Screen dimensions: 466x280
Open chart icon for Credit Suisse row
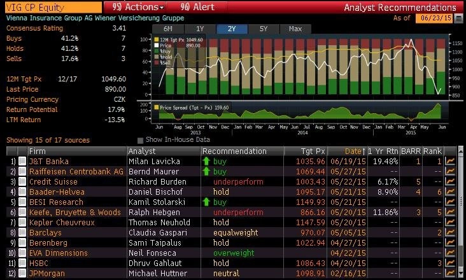pyautogui.click(x=450, y=181)
